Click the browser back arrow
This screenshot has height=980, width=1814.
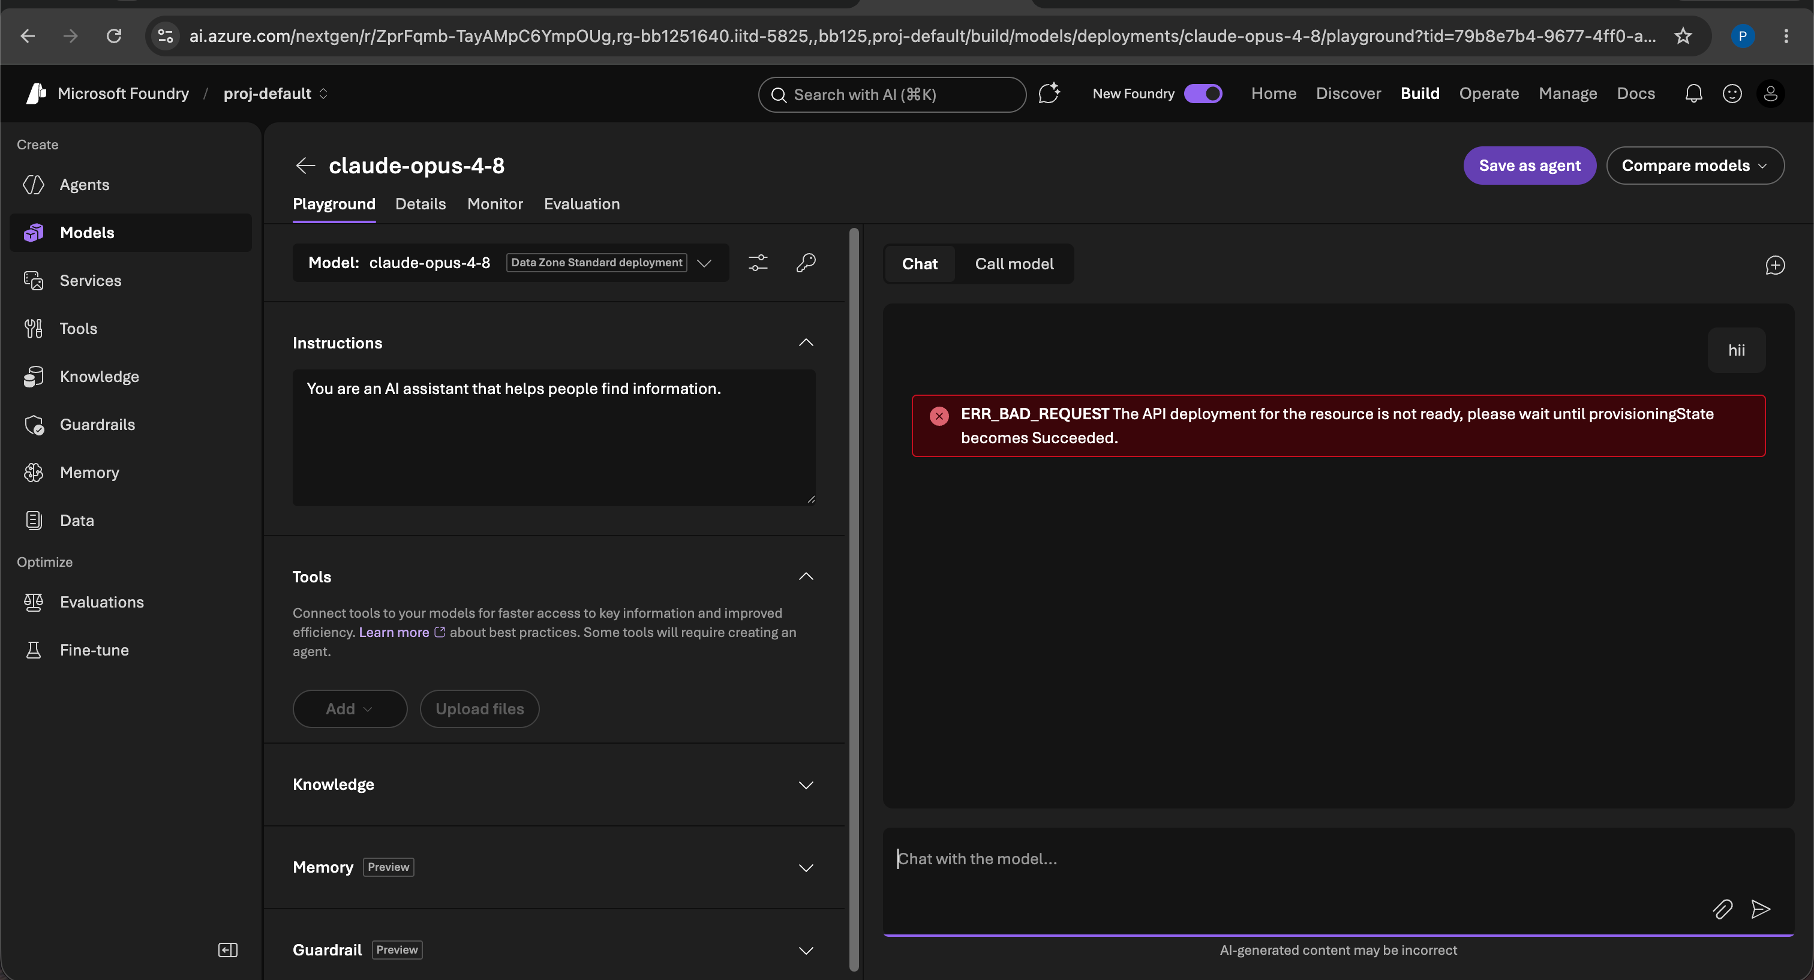click(x=28, y=35)
